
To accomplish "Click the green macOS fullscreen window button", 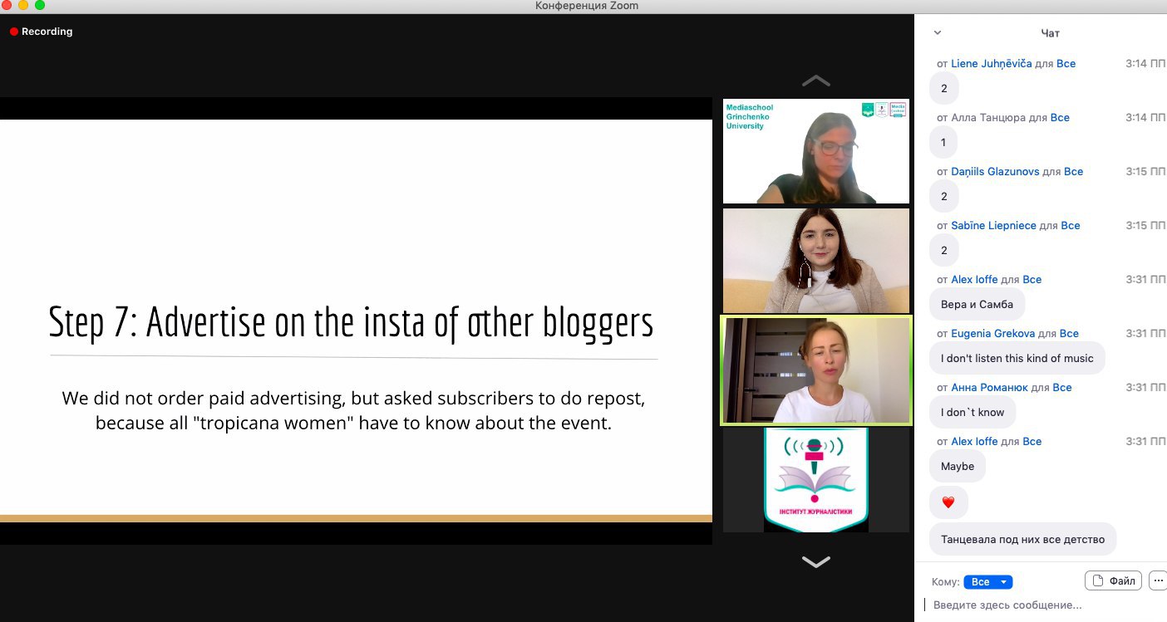I will point(40,6).
